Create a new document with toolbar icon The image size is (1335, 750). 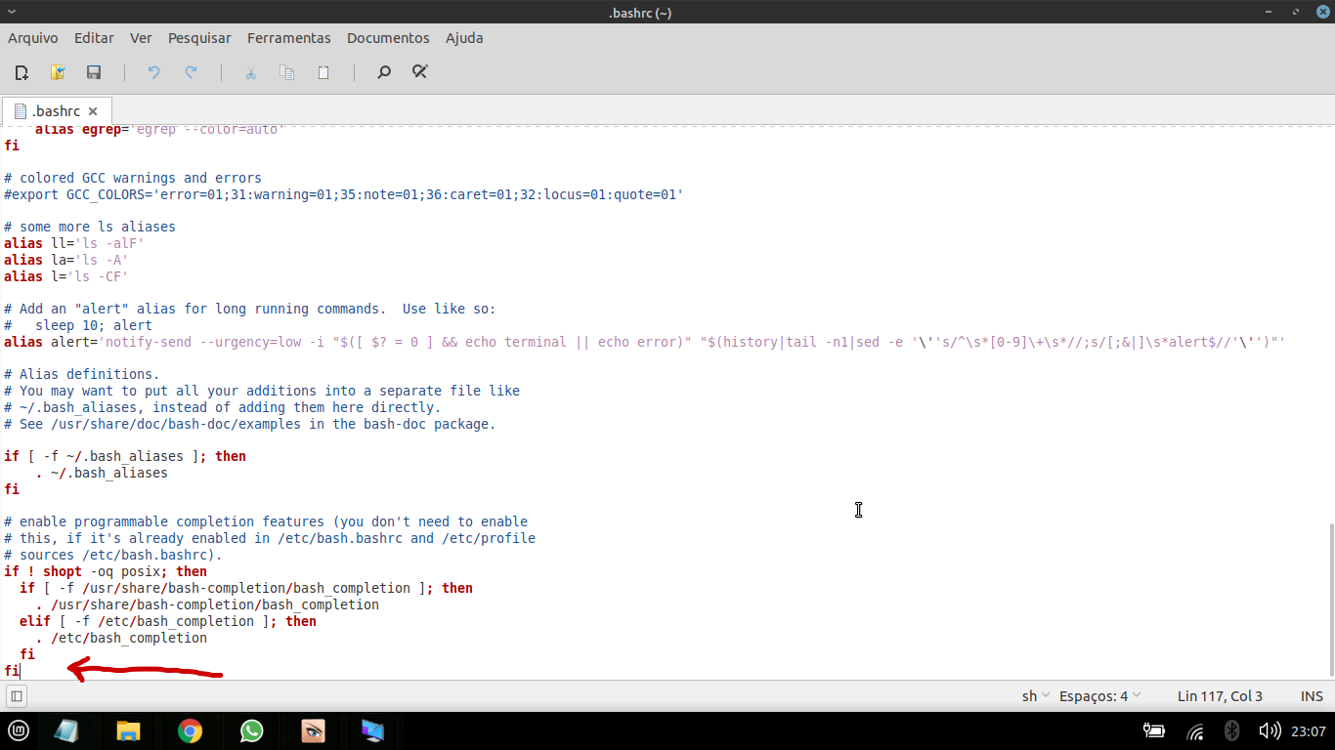click(22, 72)
